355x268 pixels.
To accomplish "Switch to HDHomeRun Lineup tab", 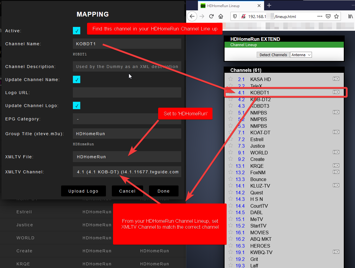I will 231,6.
